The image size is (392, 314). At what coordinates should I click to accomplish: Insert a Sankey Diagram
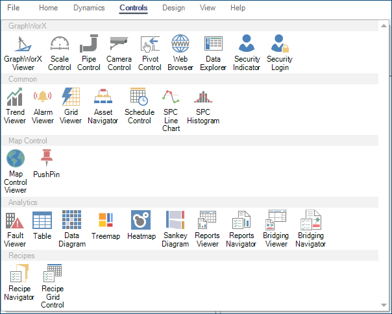175,228
